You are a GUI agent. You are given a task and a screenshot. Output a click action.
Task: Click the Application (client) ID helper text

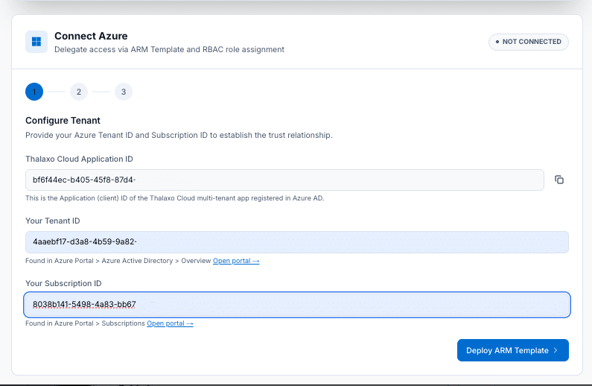[174, 198]
